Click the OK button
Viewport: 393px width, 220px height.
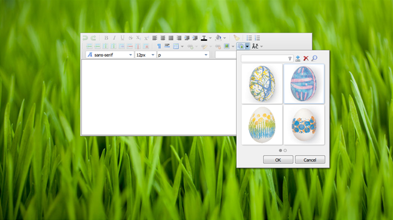[278, 160]
